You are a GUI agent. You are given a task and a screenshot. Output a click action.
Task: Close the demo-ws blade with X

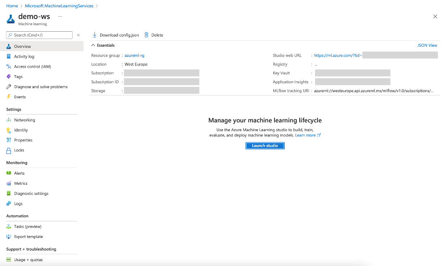click(x=435, y=17)
